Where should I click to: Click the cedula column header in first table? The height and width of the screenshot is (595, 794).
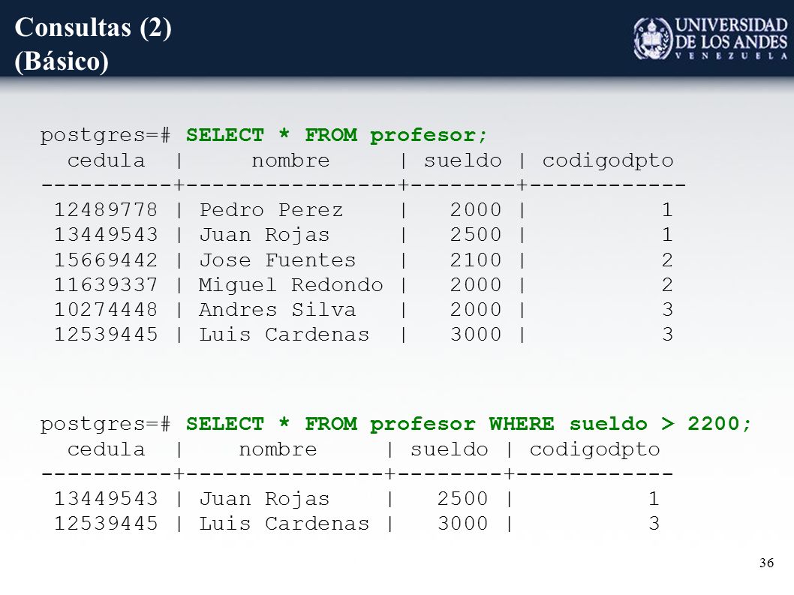107,161
